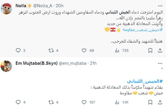
Task: Open Em Mujtaba's avatar
Action: 6,66
